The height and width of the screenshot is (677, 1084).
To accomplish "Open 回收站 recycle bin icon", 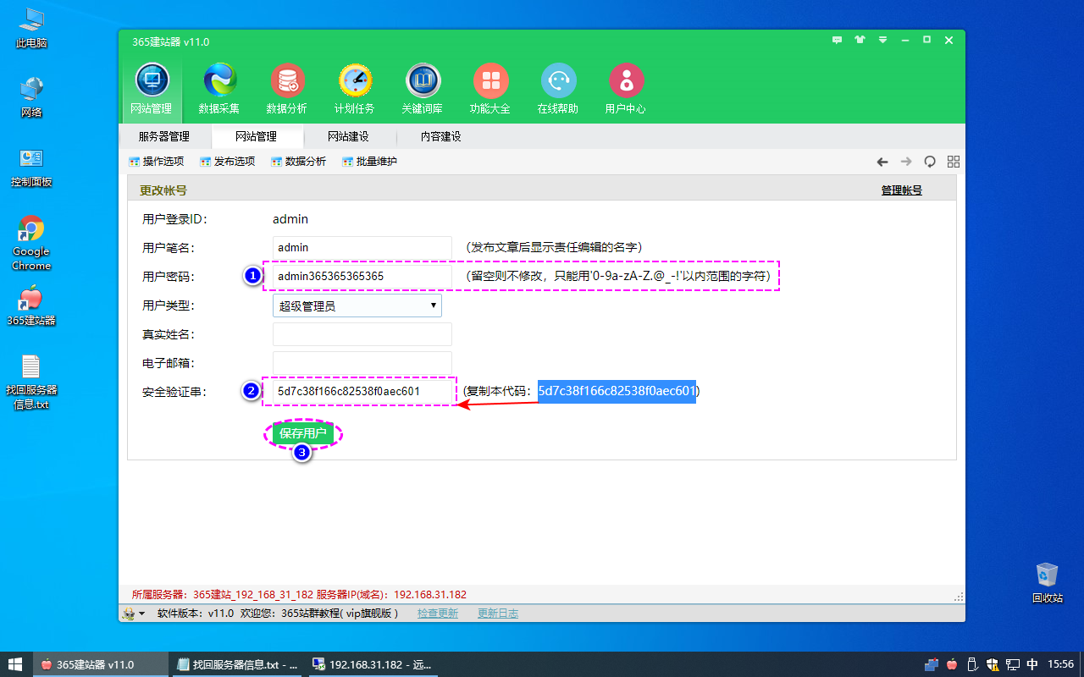I will coord(1048,582).
